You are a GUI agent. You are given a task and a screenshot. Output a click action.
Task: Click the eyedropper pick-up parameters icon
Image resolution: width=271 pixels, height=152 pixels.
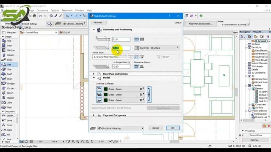(56, 16)
